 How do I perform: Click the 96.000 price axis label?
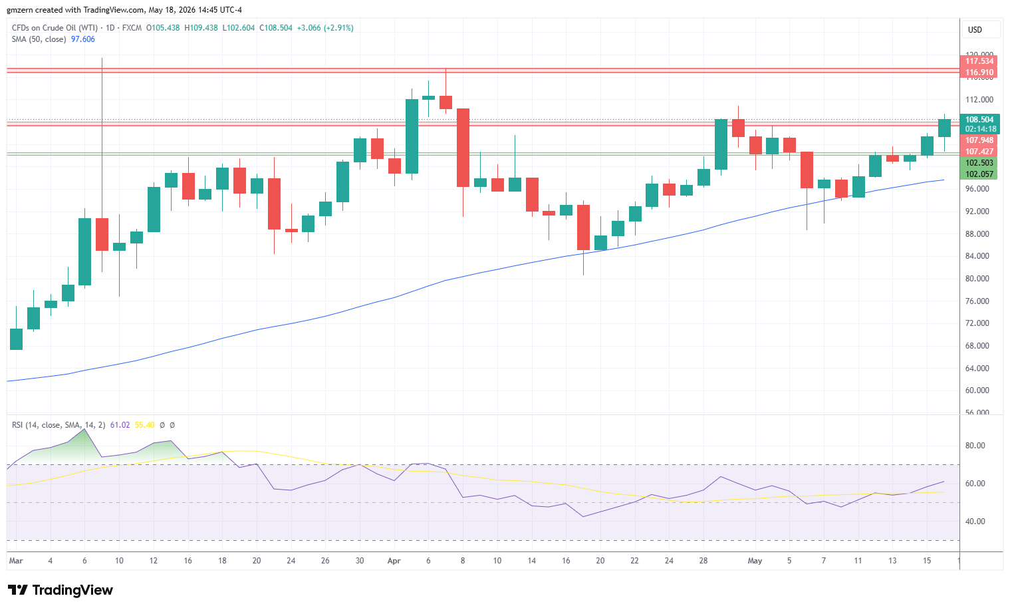(977, 189)
